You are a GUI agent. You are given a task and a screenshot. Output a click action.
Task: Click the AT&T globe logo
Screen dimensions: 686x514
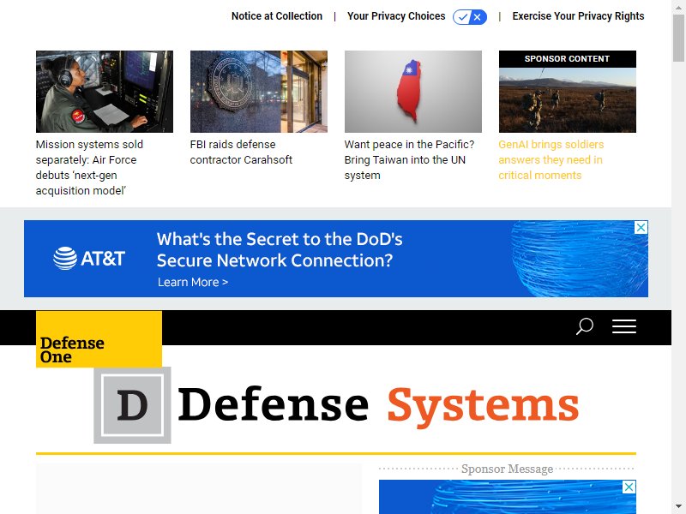pos(65,259)
